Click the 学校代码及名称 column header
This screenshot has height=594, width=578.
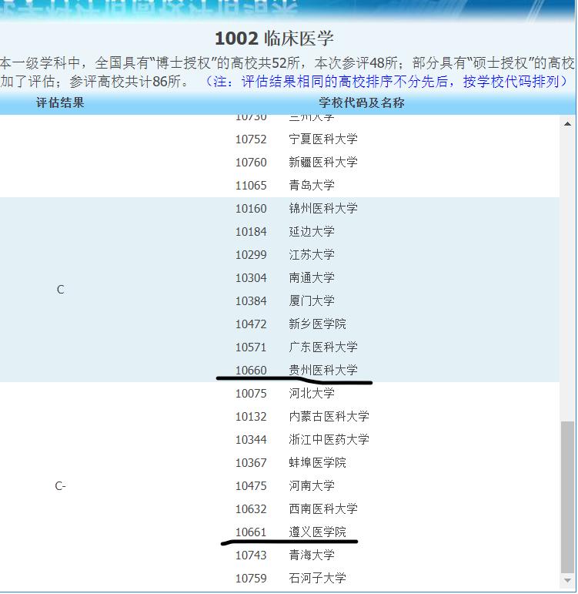[x=362, y=102]
